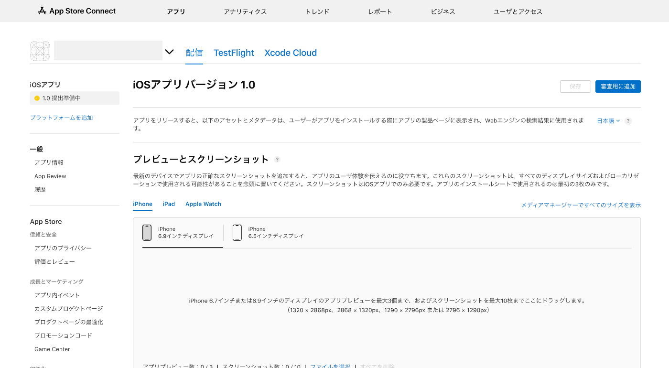
Task: Open help icon beside プレビューとスクリーンショット
Action: pyautogui.click(x=277, y=160)
